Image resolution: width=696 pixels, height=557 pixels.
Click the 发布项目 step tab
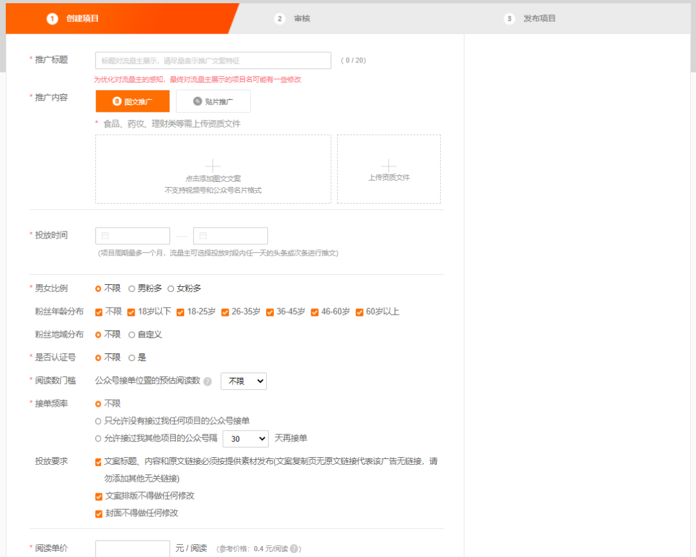click(530, 19)
